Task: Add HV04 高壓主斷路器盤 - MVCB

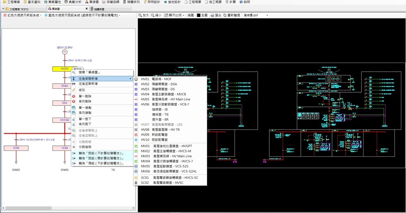Action: point(170,94)
